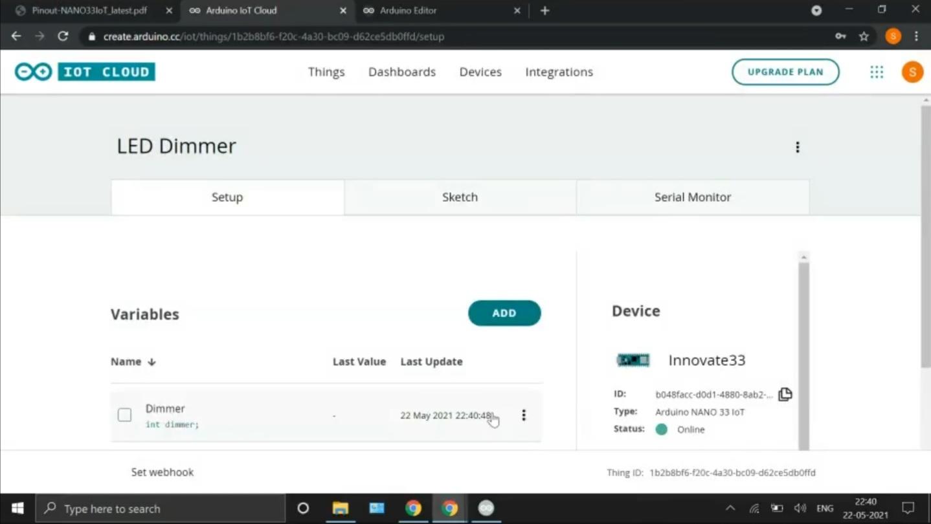This screenshot has width=931, height=524.
Task: Open the network icon in system tray
Action: (754, 508)
